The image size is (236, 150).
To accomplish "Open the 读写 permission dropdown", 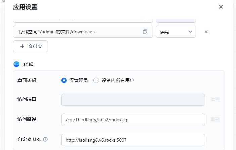I will 175,32.
